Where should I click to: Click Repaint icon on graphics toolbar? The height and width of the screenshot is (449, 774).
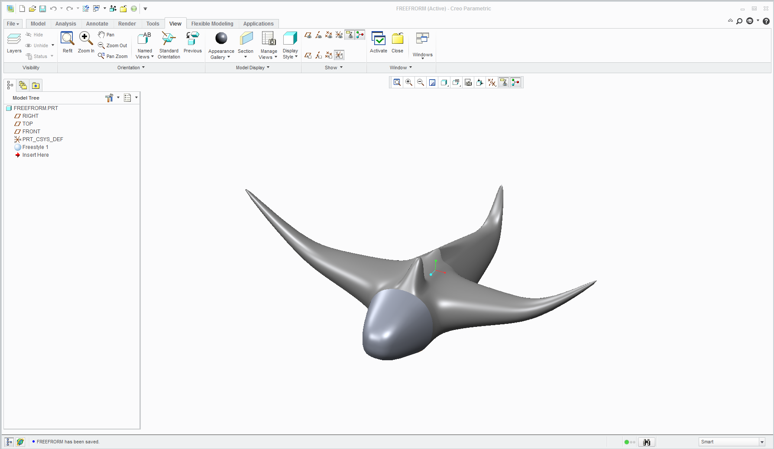click(432, 82)
